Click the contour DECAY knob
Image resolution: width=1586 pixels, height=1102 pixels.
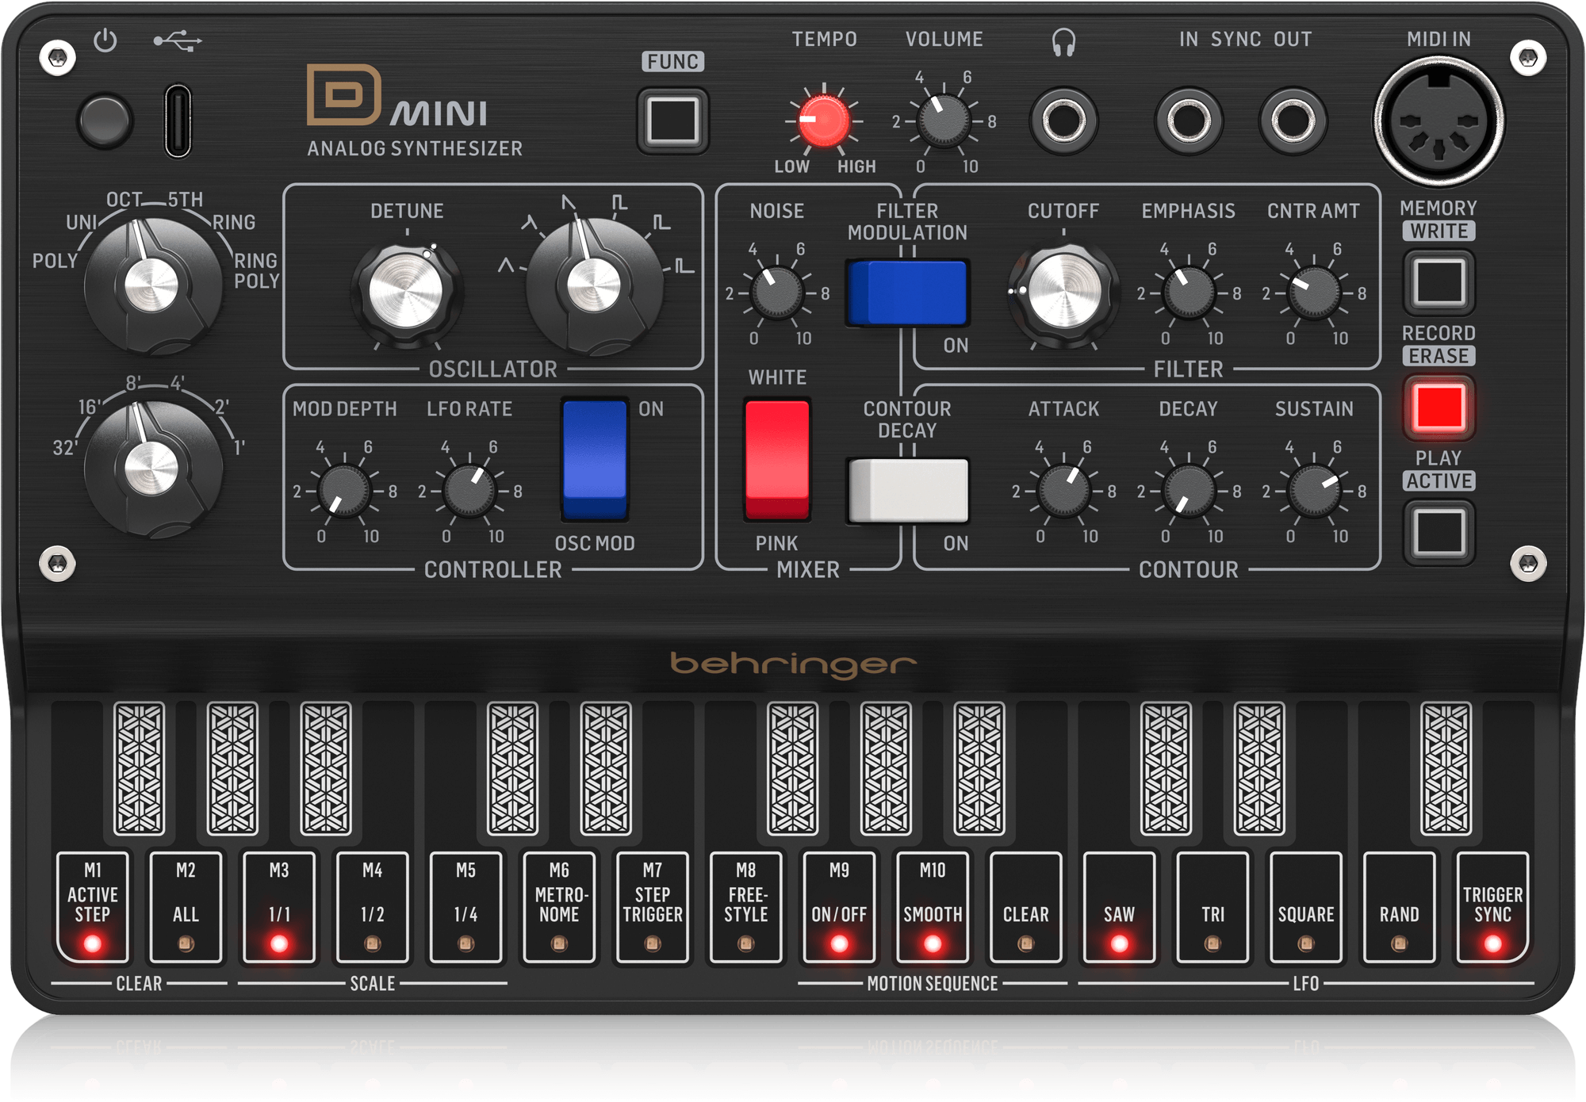tap(1188, 491)
